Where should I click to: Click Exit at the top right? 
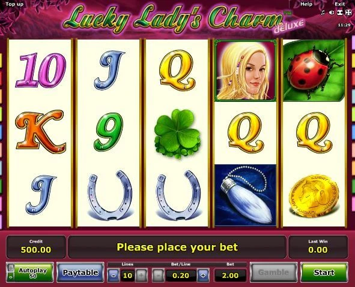(340, 4)
